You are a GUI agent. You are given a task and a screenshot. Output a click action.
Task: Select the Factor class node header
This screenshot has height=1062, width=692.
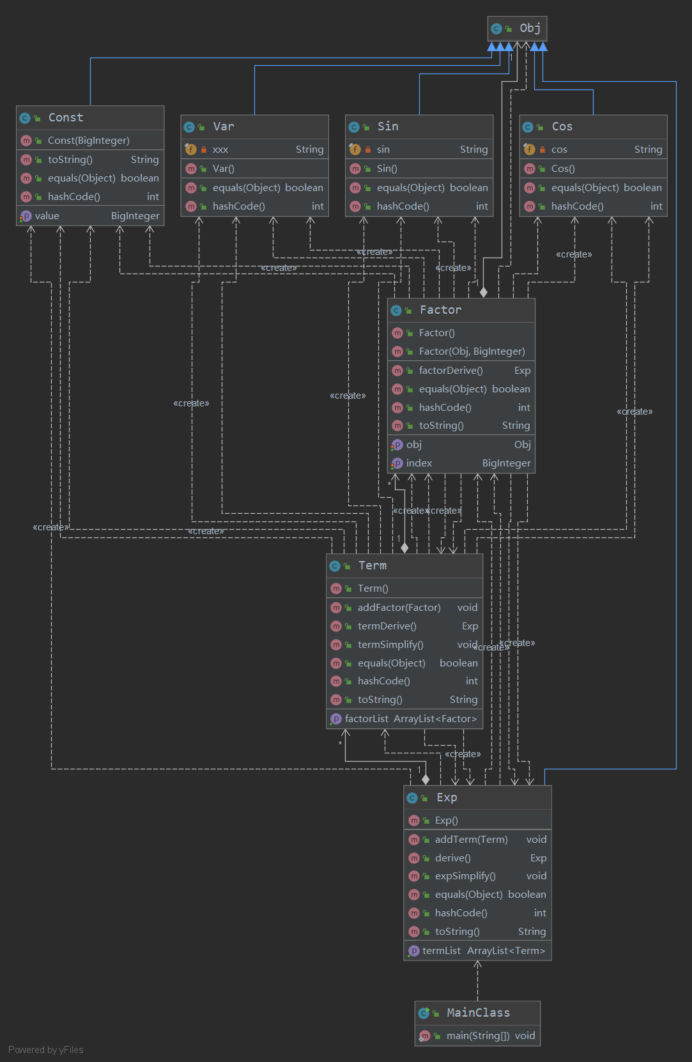[x=461, y=311]
